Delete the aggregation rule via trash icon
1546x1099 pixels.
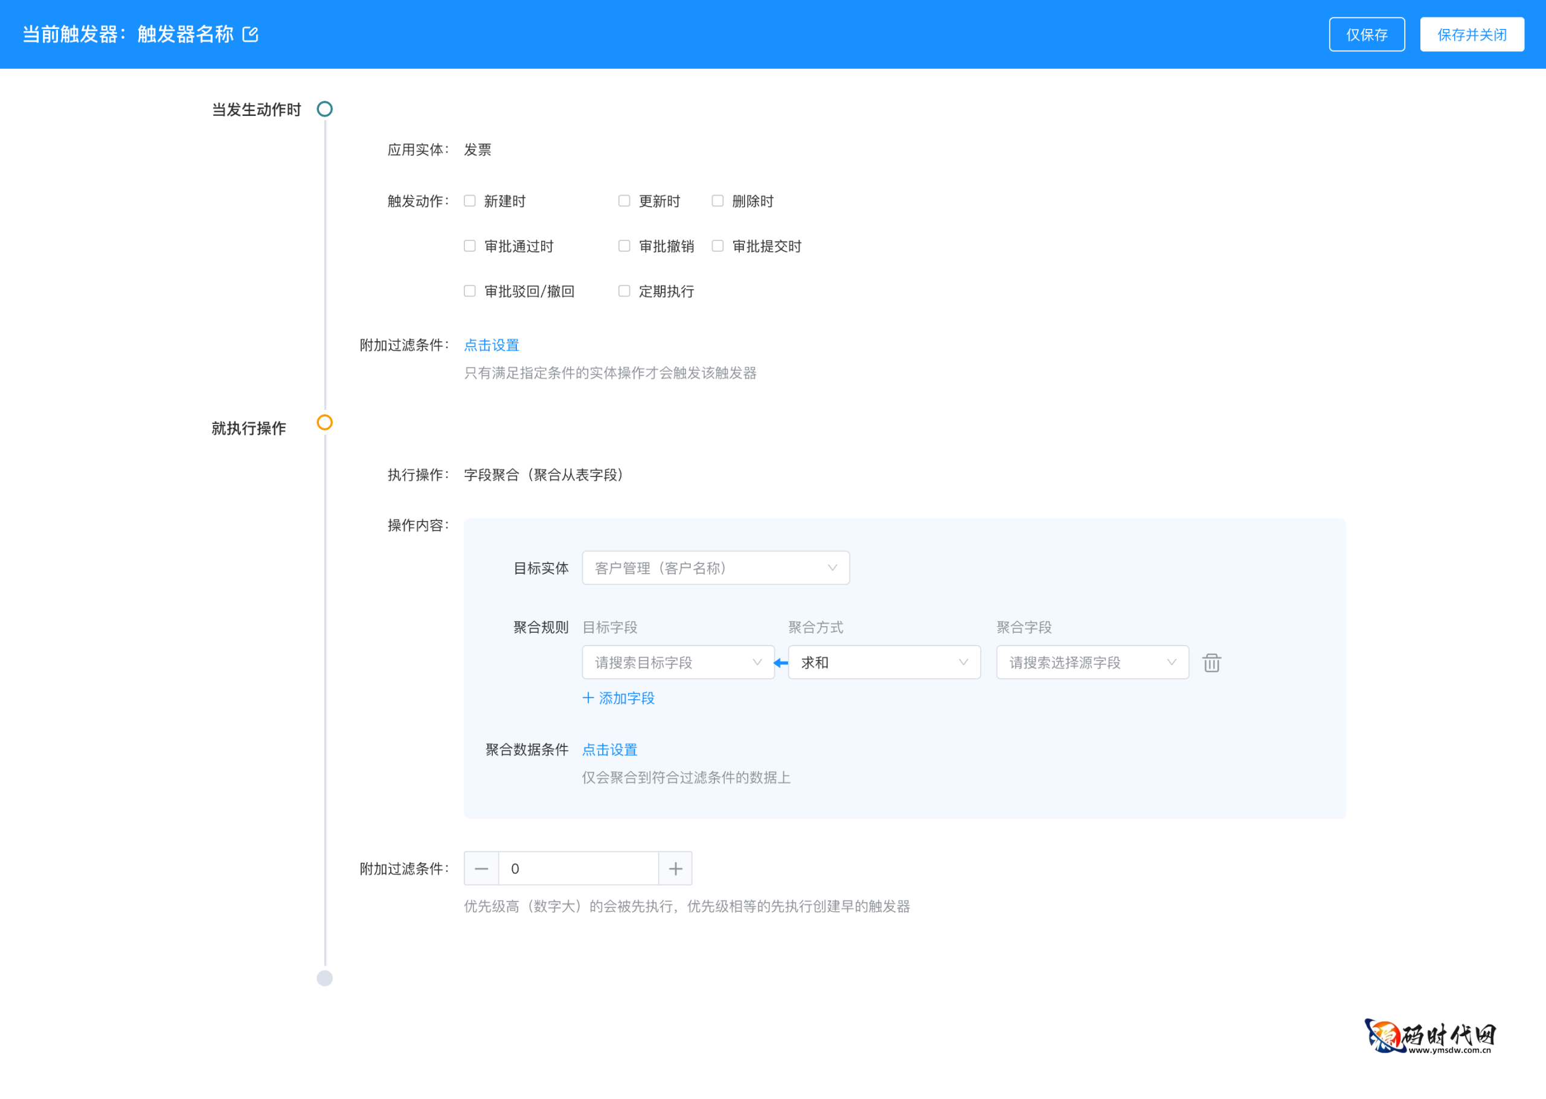(x=1211, y=662)
